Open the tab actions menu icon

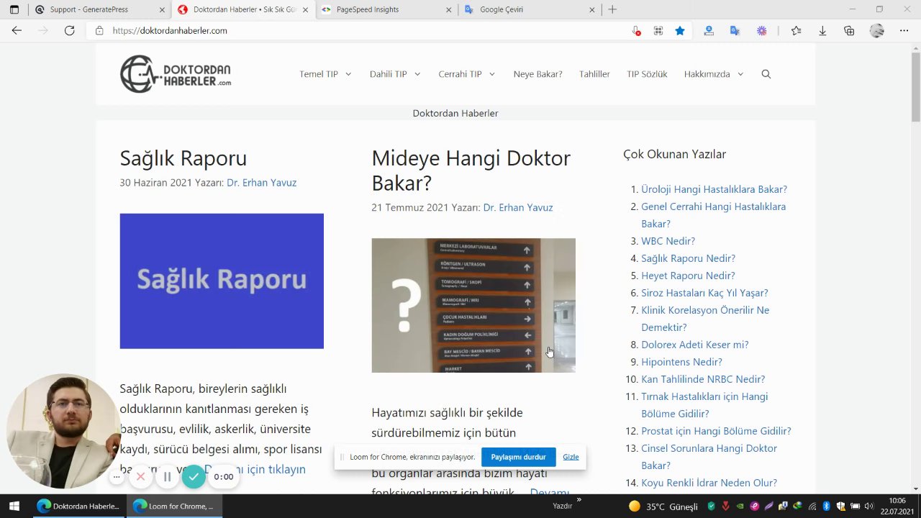point(14,9)
